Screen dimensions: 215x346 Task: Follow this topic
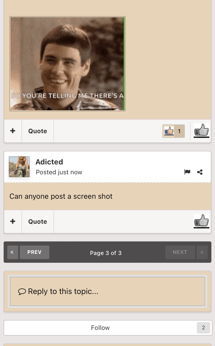[x=100, y=328]
